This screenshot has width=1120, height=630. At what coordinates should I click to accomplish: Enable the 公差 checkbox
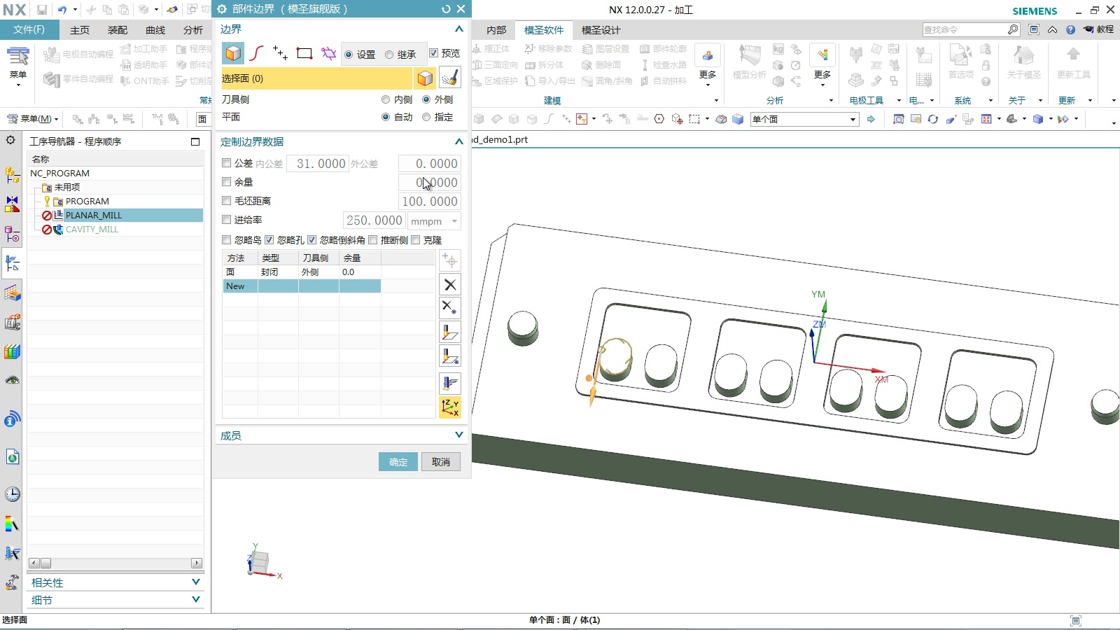pyautogui.click(x=226, y=163)
